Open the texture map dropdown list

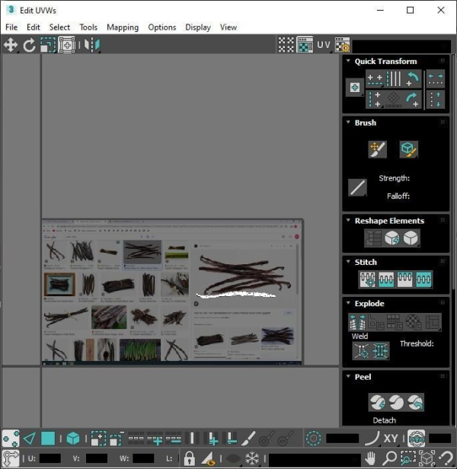click(x=401, y=46)
